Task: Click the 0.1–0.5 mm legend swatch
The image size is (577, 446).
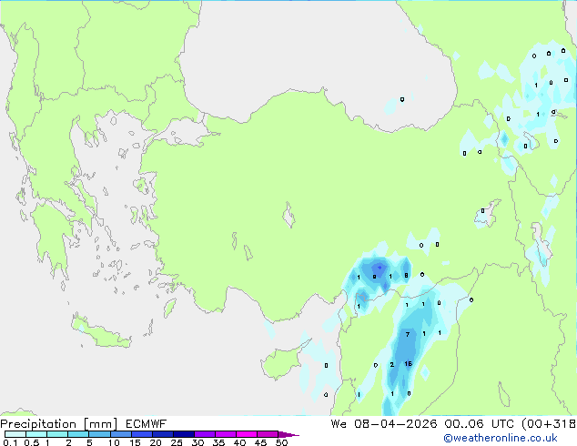Action: pos(15,434)
